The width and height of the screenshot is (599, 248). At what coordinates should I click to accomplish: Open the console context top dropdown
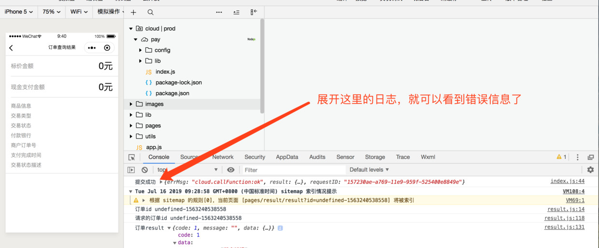187,170
